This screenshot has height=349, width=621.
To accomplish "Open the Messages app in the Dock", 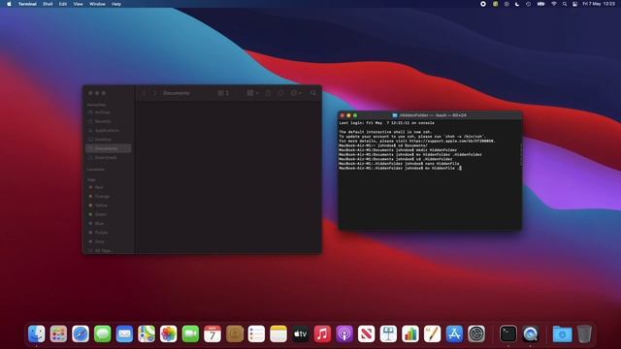I will [x=103, y=333].
